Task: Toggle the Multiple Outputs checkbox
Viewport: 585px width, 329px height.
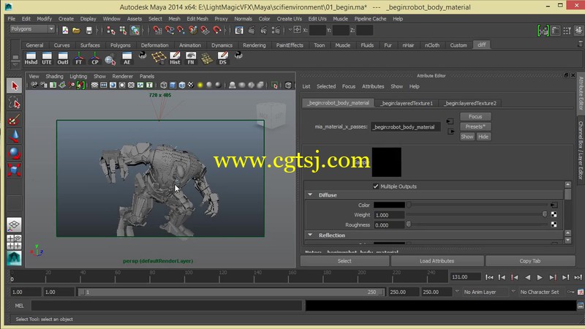Action: [x=376, y=186]
